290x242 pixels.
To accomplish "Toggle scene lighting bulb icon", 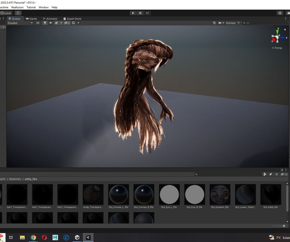I will [x=45, y=23].
